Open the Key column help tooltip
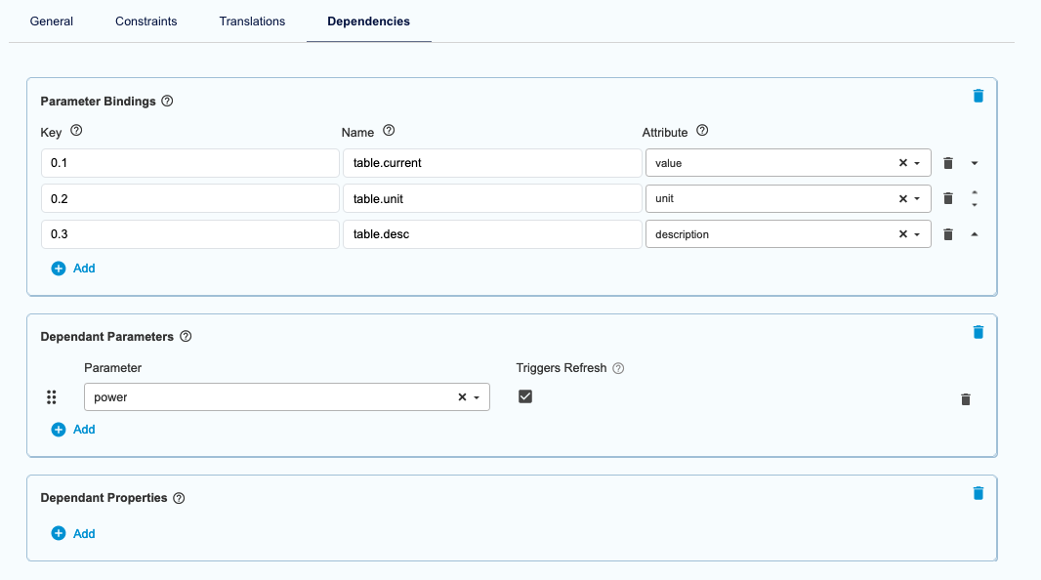This screenshot has width=1041, height=580. [75, 132]
